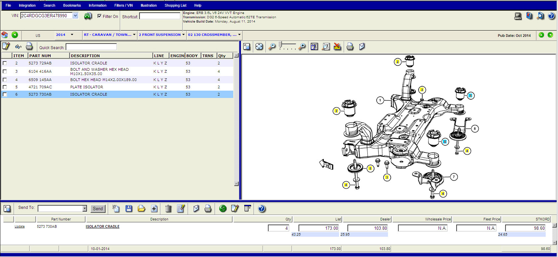Click the green back arrow icon
The height and width of the screenshot is (257, 558).
(15, 35)
